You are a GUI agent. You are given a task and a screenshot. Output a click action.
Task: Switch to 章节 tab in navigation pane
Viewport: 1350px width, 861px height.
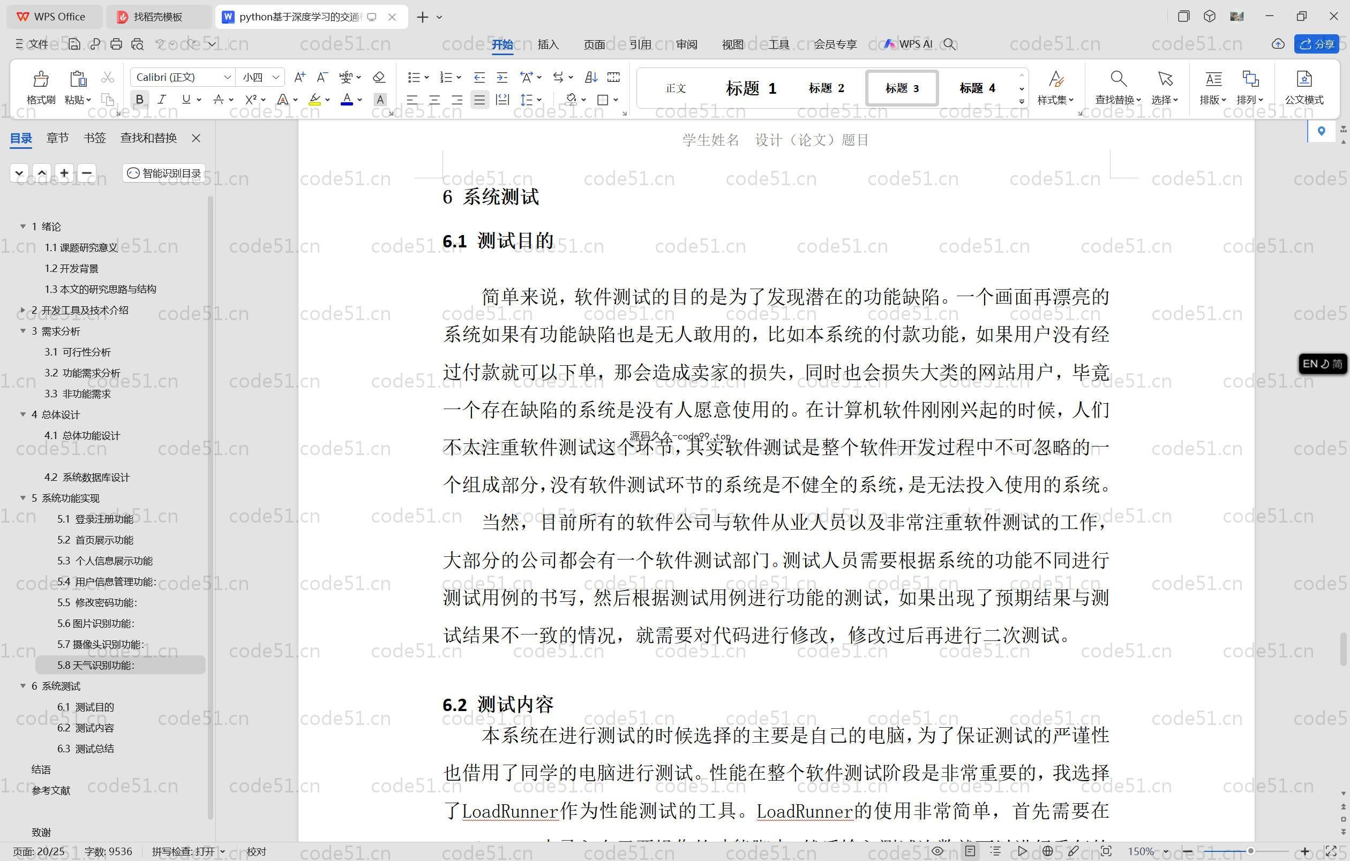pyautogui.click(x=57, y=138)
